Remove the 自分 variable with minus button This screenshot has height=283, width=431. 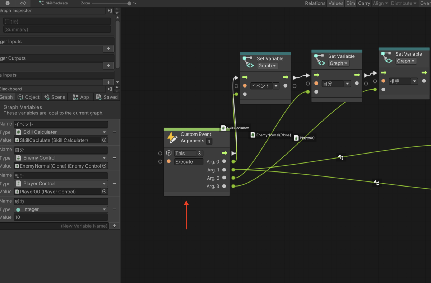114,158
